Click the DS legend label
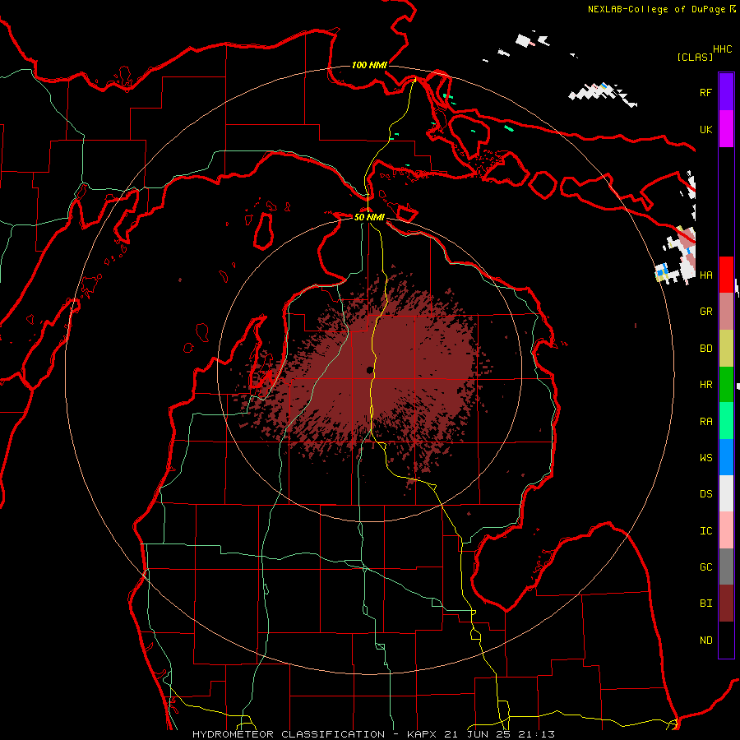Image resolution: width=740 pixels, height=740 pixels. tap(706, 493)
